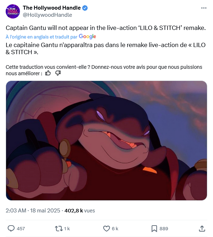Click the 1 k reposts count
Image resolution: width=213 pixels, height=237 pixels.
[67, 228]
